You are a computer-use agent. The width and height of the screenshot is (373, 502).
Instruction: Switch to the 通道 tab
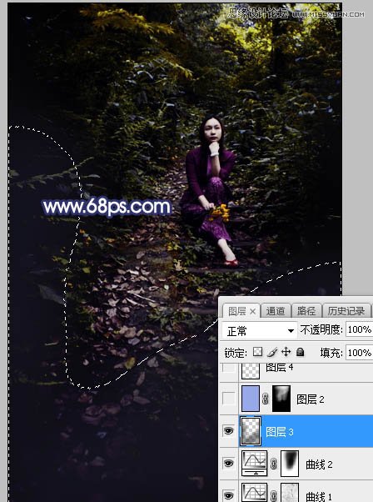click(276, 311)
